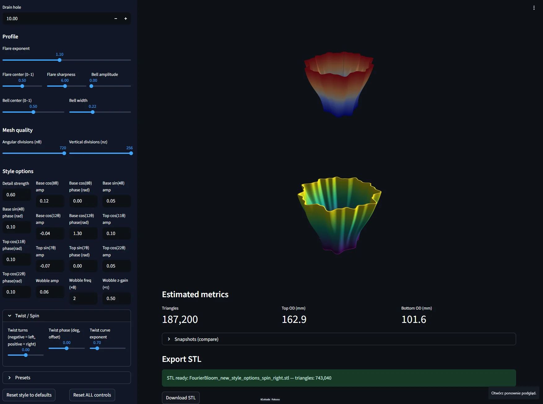Click Reset style to defaults button
Image resolution: width=543 pixels, height=404 pixels.
[x=29, y=395]
